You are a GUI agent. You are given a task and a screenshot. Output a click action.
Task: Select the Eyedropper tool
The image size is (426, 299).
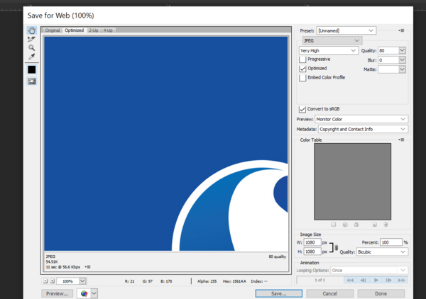pos(31,57)
